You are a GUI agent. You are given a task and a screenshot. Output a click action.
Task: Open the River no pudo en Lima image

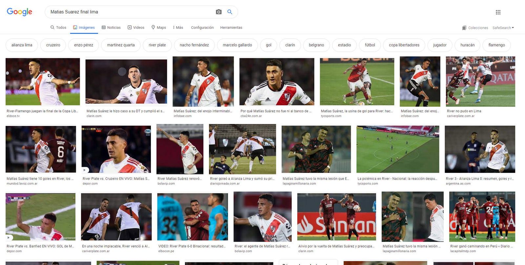480,81
